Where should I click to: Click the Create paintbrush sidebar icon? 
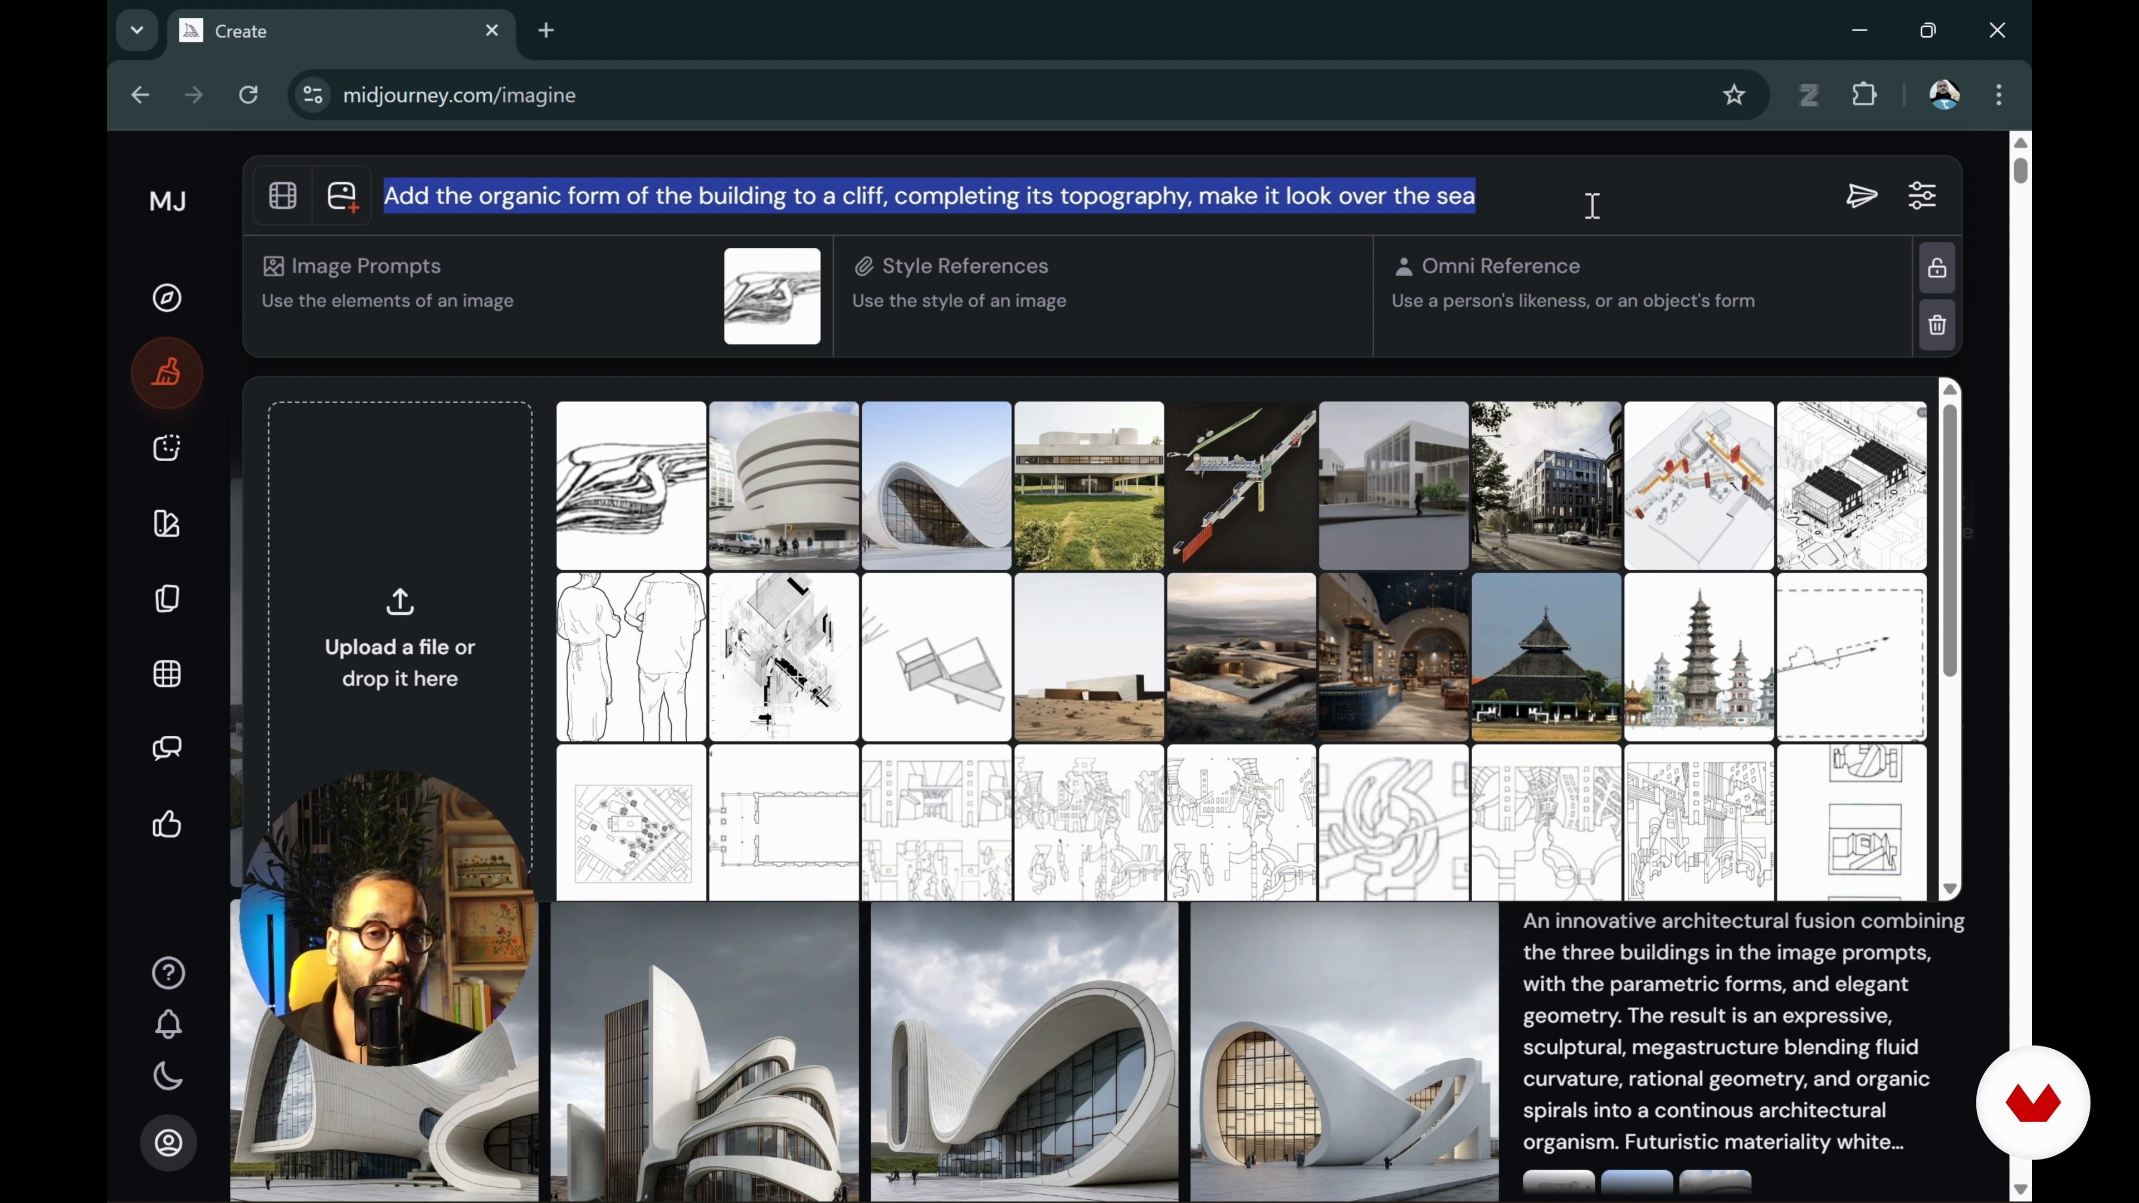(168, 373)
